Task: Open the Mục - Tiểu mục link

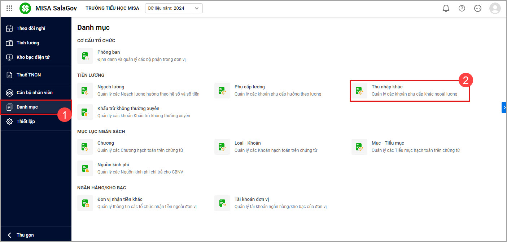Action: (x=388, y=143)
